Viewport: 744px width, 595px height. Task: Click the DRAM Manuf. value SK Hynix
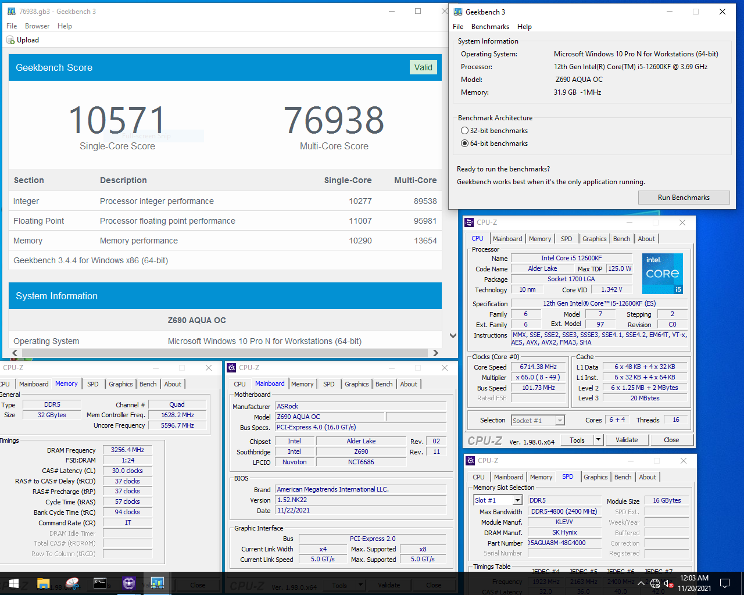[564, 532]
